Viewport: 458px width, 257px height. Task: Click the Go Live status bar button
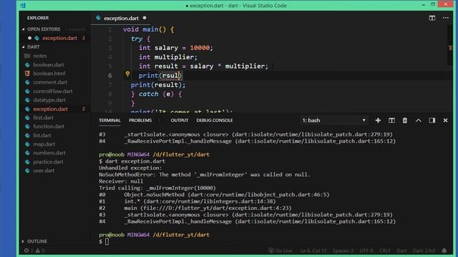pyautogui.click(x=280, y=251)
